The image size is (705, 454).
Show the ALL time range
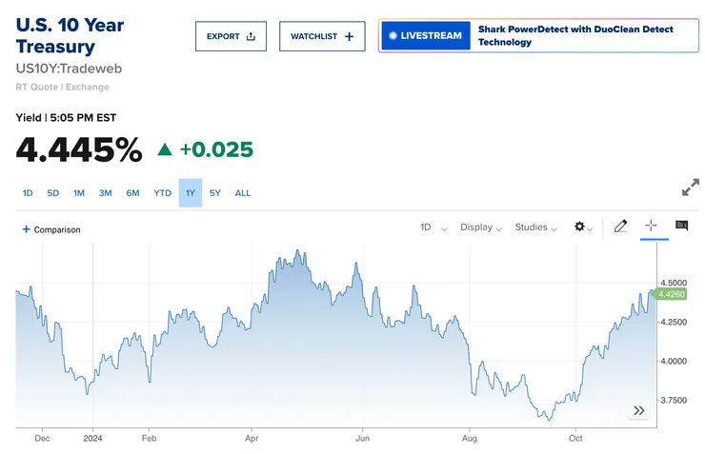click(243, 193)
